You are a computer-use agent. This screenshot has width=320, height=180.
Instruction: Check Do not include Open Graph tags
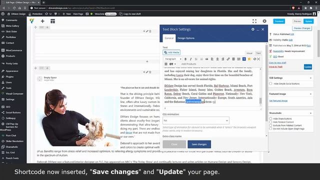click(270, 129)
